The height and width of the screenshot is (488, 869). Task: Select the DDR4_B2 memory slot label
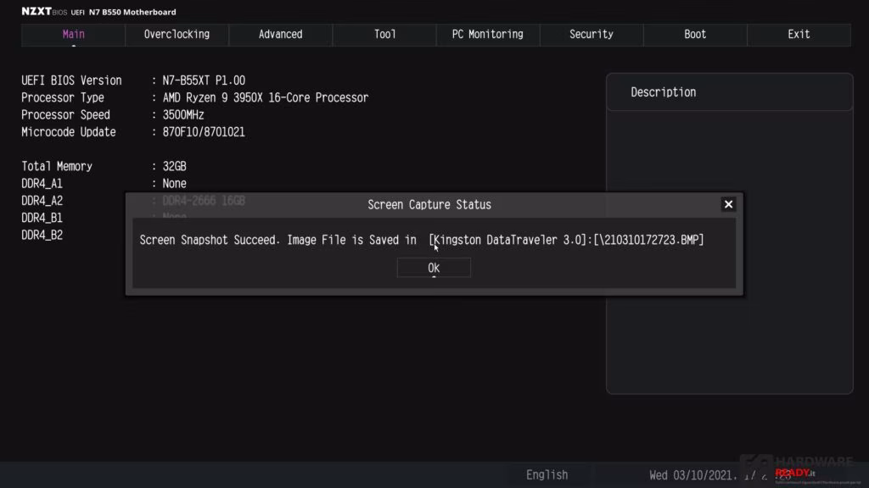[x=42, y=236]
